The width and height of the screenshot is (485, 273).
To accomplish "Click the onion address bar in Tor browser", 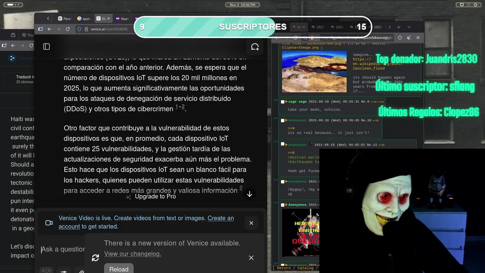I will tap(356, 38).
